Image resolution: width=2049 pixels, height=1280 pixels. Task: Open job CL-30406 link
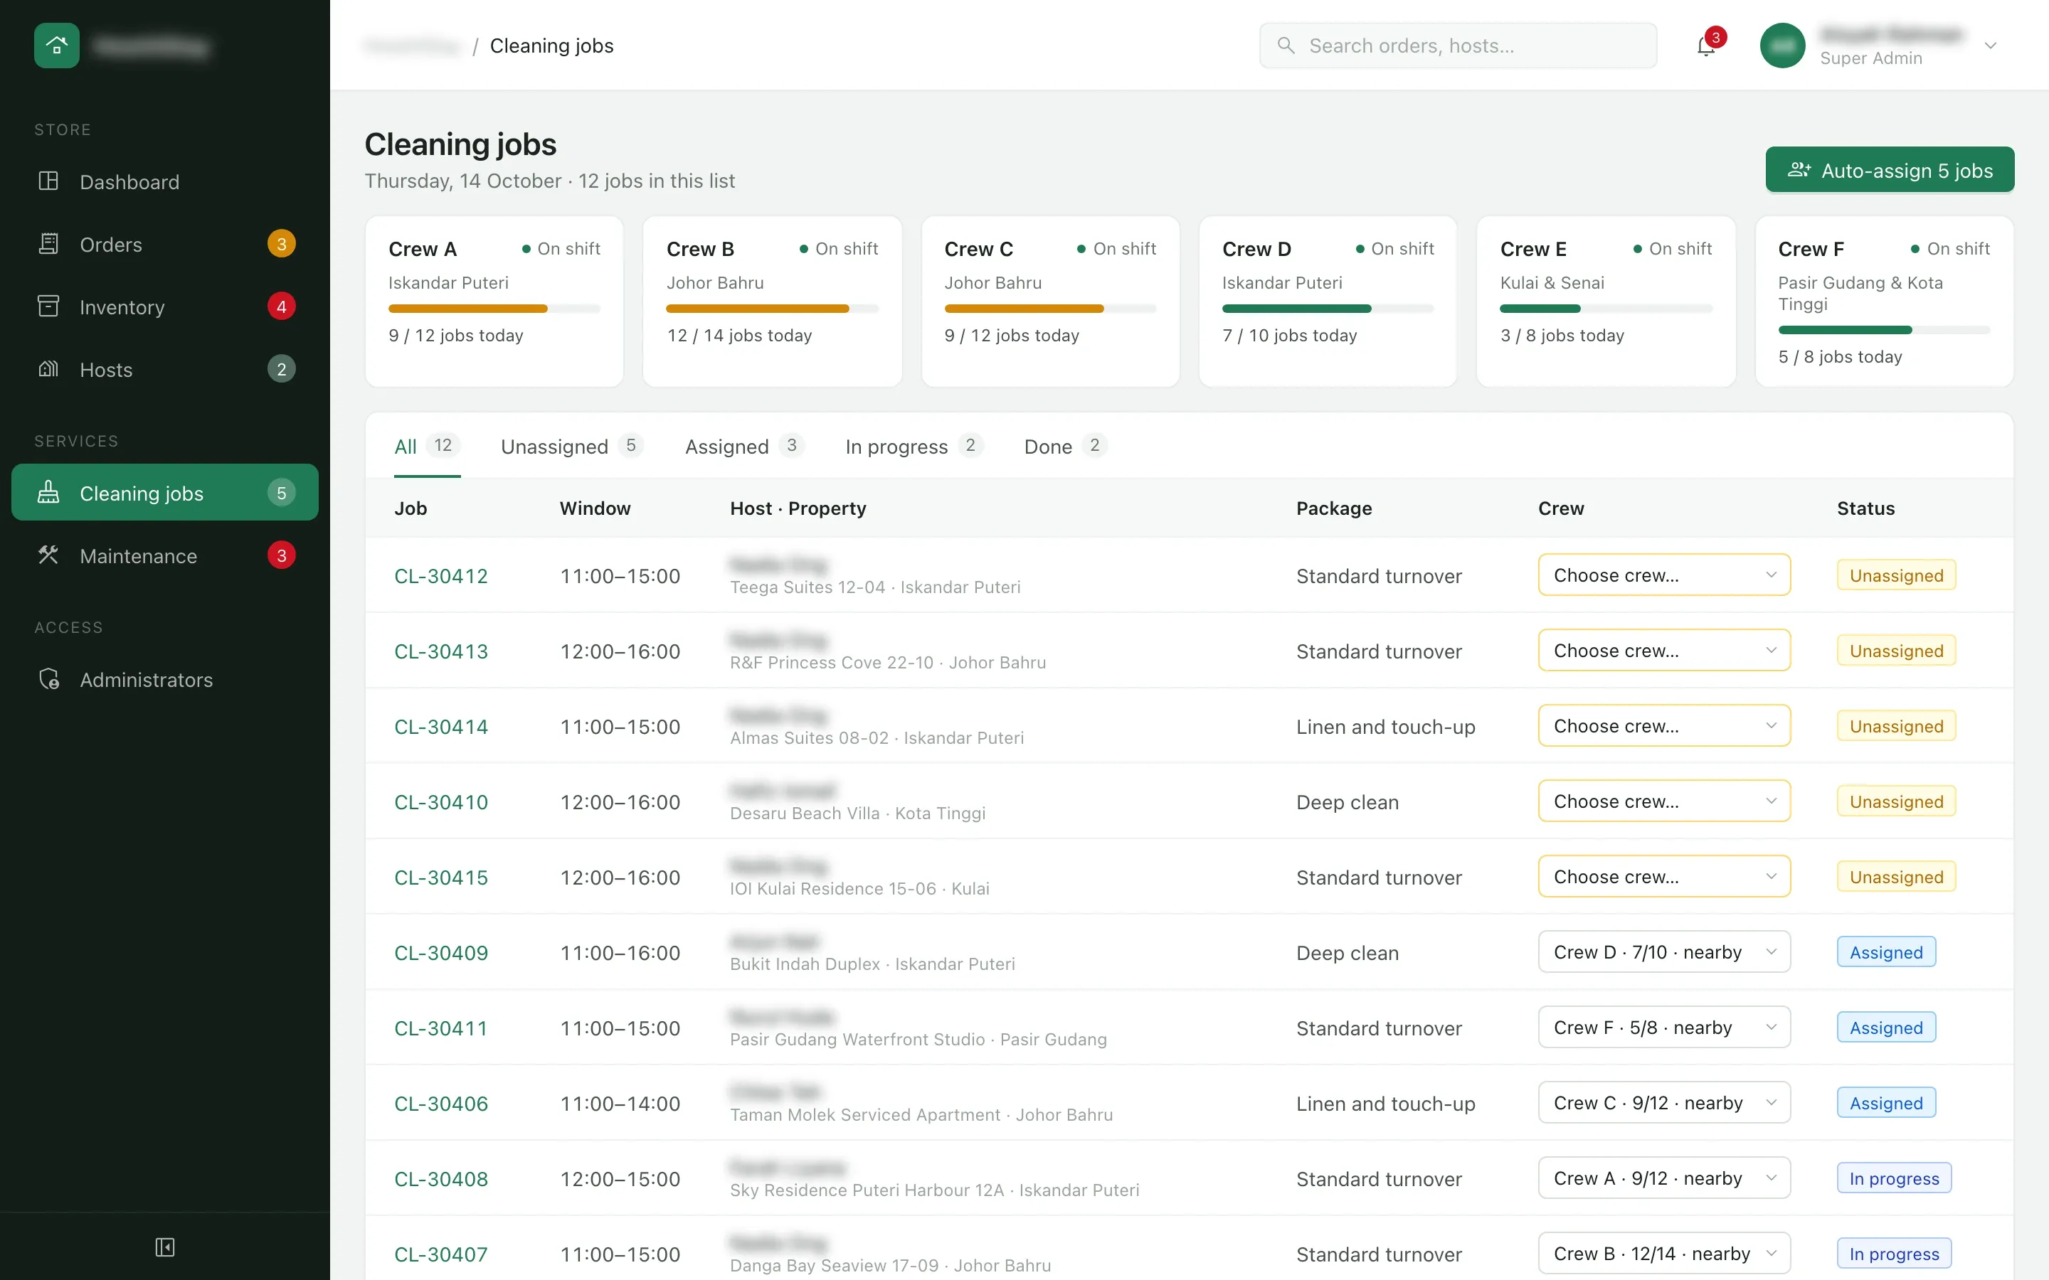click(441, 1103)
